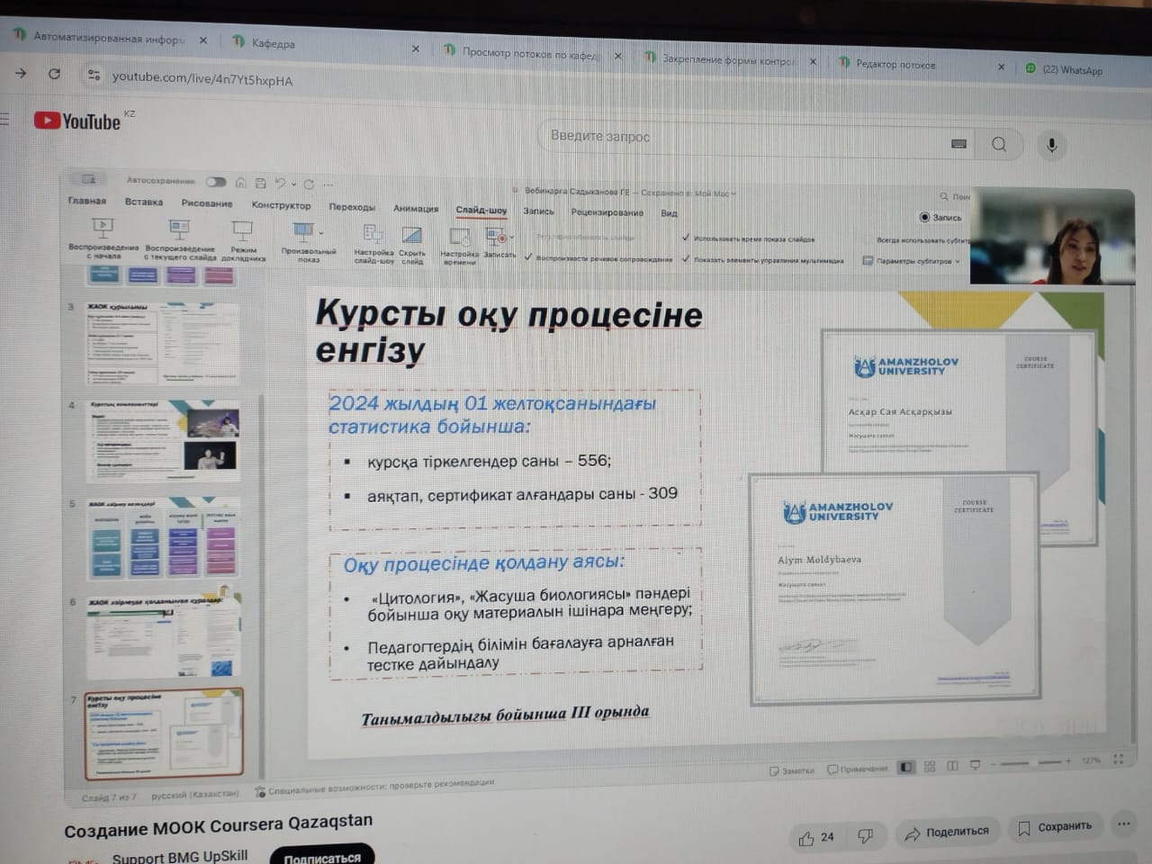Like the video with thumbs-up icon
1152x864 pixels.
tap(806, 839)
